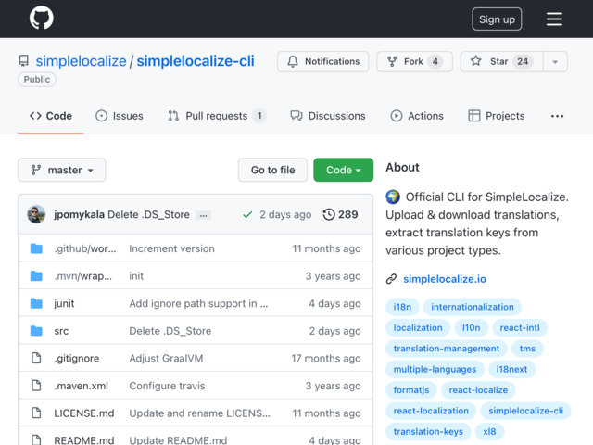Viewport: 593px width, 445px height.
Task: Open the Pull requests tab
Action: coord(217,116)
